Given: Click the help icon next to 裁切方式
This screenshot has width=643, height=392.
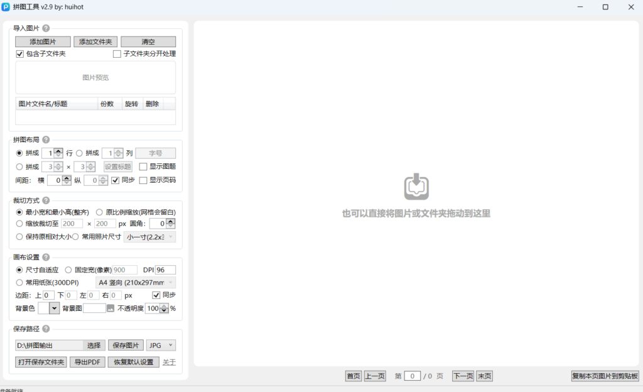Looking at the screenshot, I should (x=46, y=200).
